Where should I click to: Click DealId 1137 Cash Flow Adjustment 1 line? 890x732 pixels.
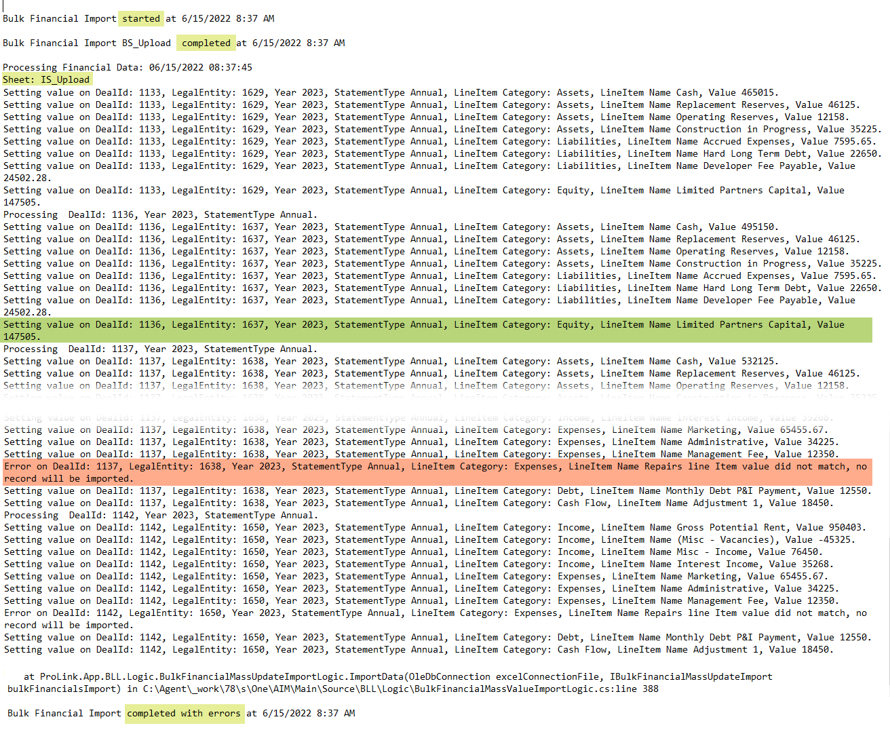click(419, 503)
